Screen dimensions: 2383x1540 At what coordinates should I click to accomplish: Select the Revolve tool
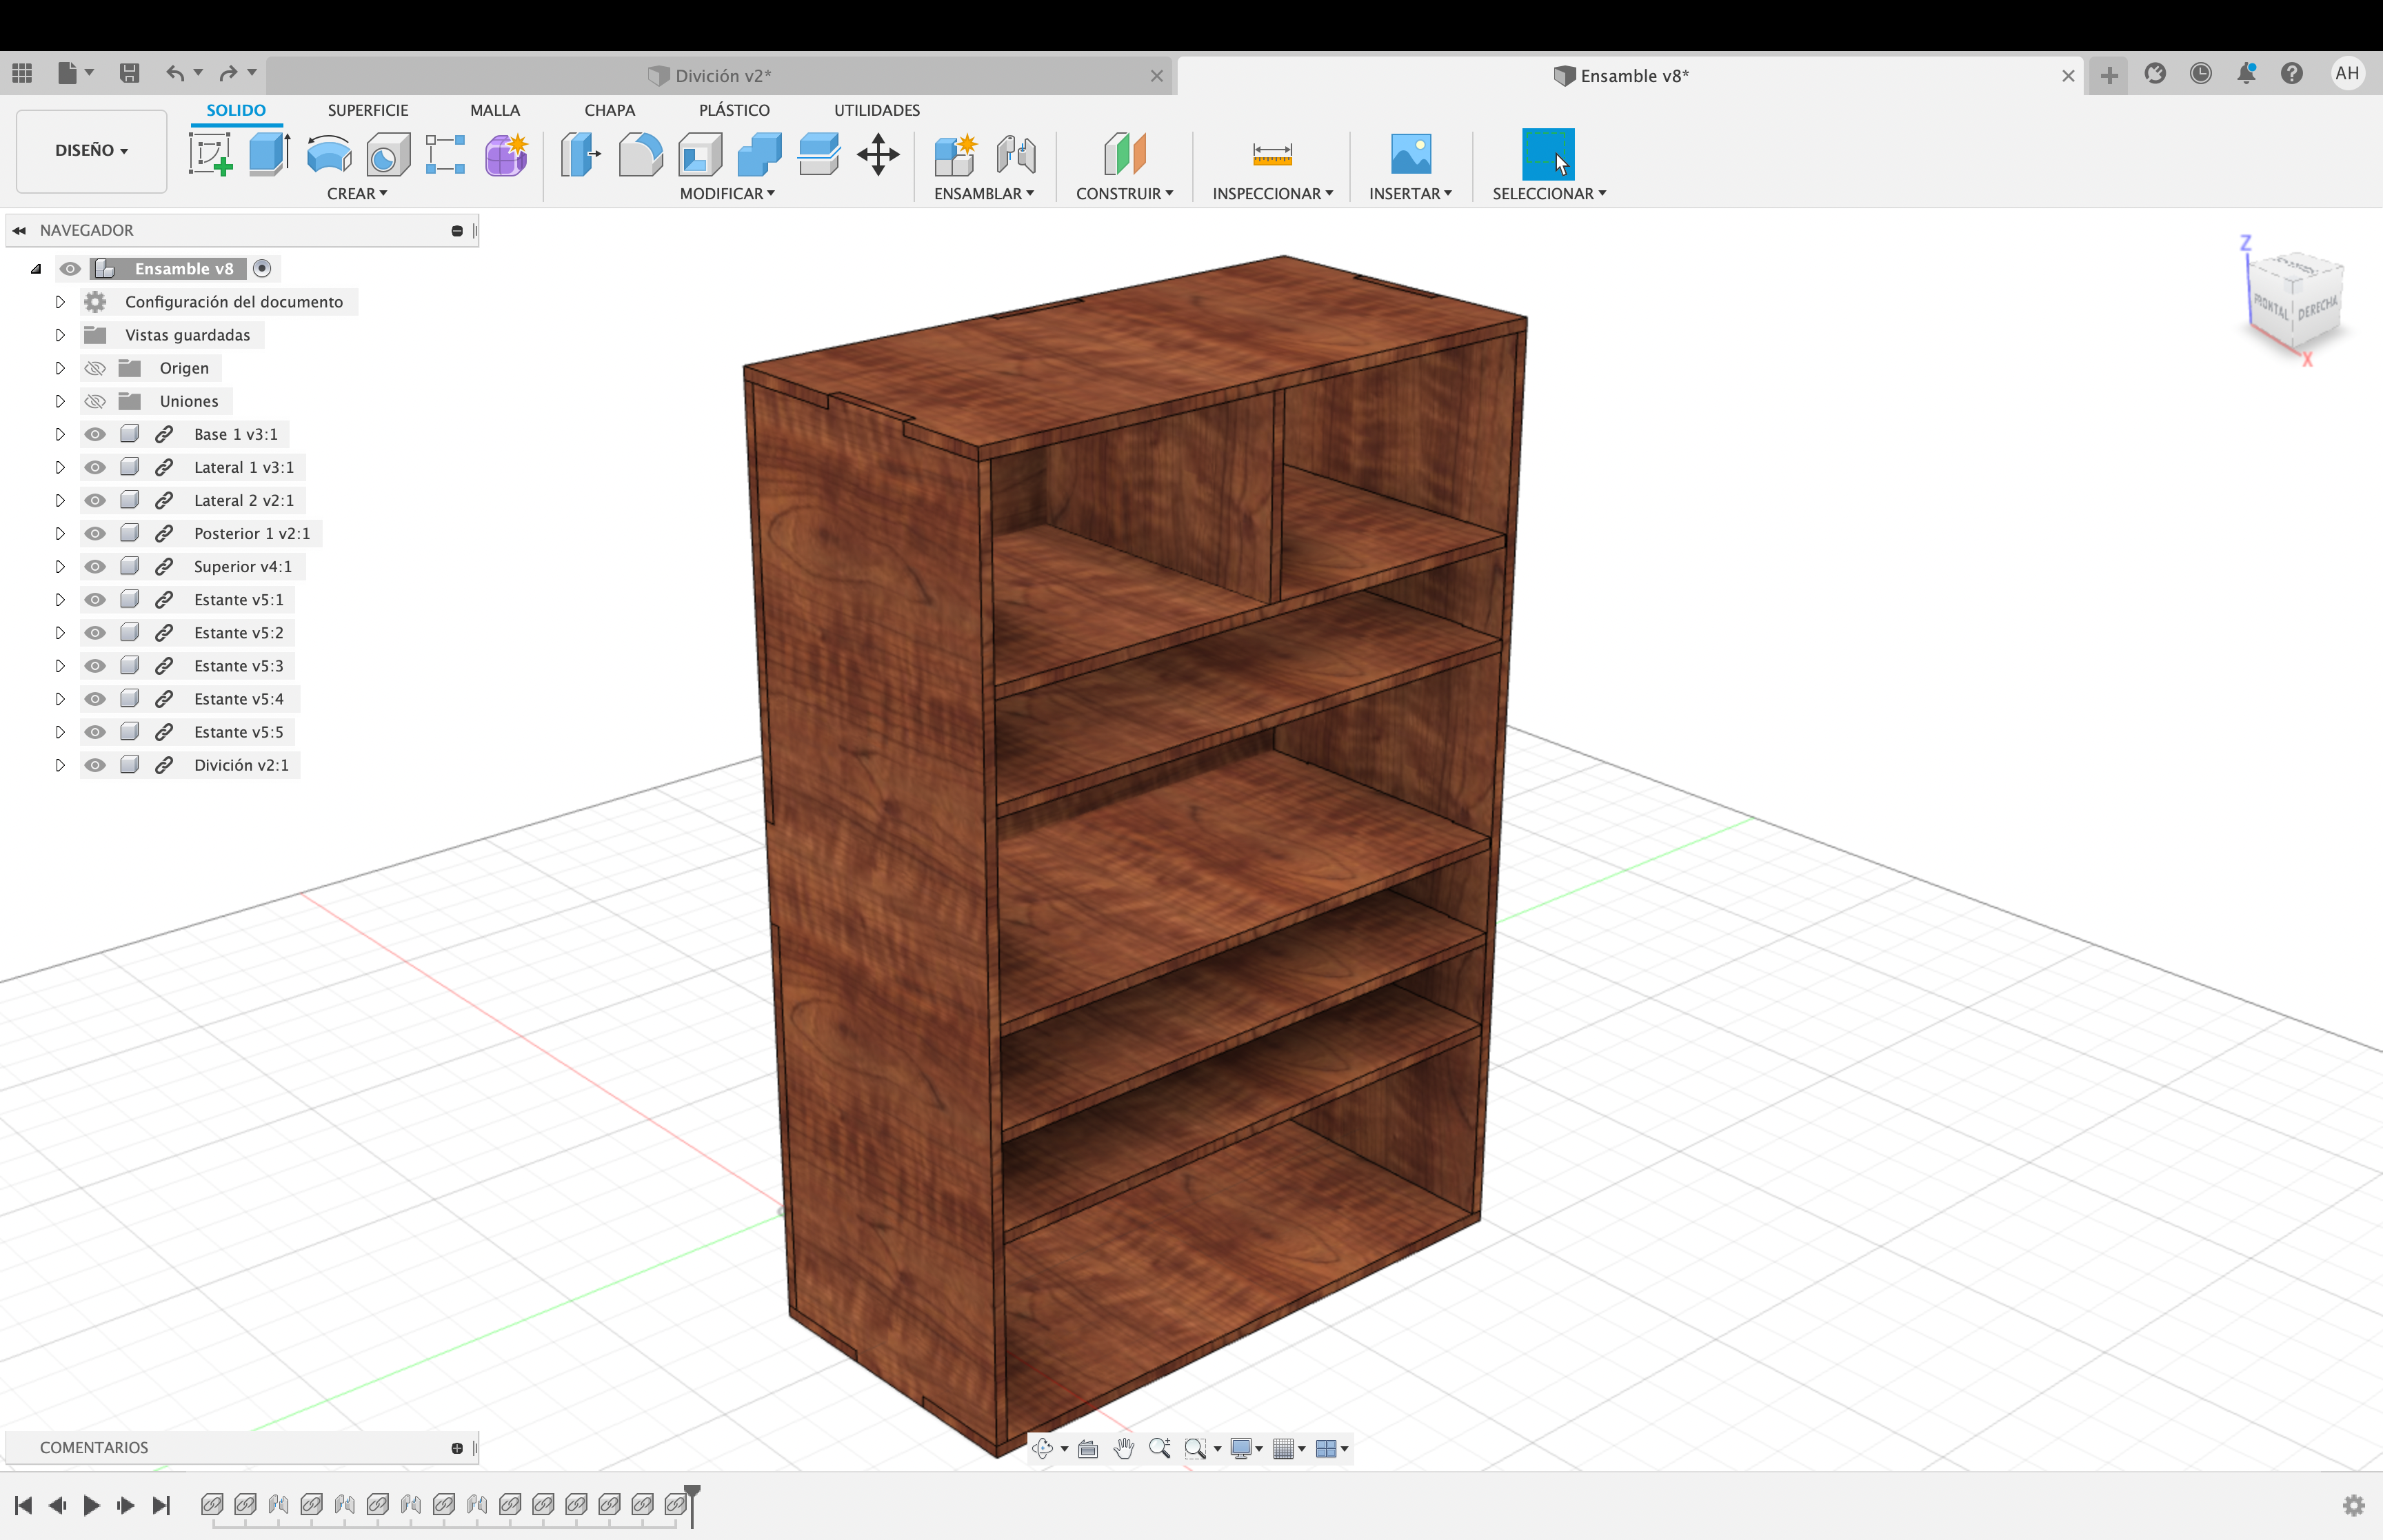point(329,155)
